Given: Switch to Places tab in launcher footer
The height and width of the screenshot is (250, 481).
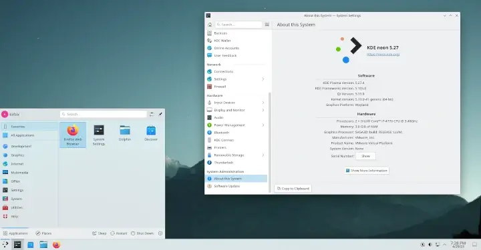Looking at the screenshot, I should coord(43,233).
